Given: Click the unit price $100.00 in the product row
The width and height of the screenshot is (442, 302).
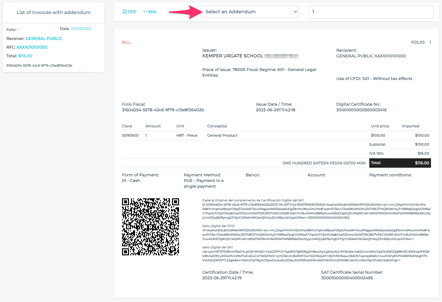Looking at the screenshot, I should pyautogui.click(x=378, y=135).
